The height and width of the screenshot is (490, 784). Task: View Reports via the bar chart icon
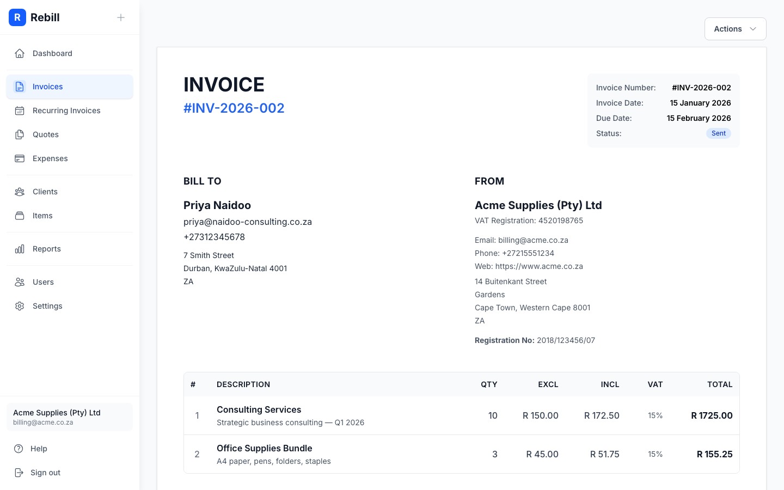tap(20, 249)
